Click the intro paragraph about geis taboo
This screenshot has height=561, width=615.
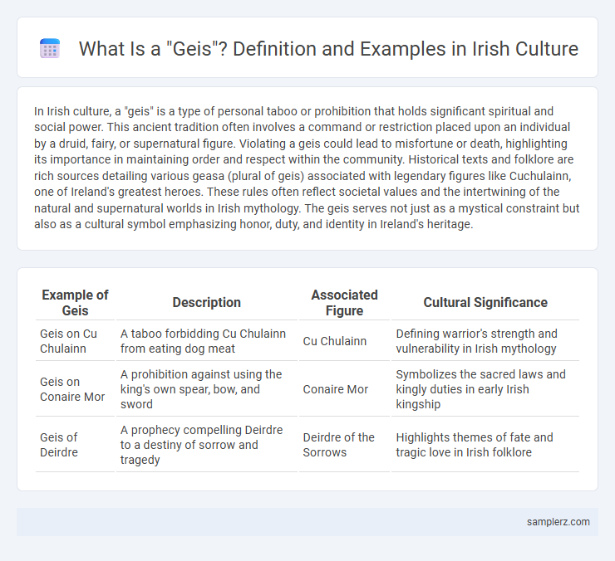(307, 168)
